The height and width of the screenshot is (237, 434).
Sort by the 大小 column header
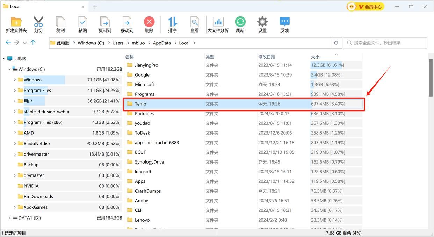[315, 57]
